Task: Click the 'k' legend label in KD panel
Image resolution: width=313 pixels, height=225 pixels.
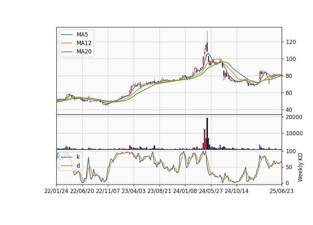Action: pos(78,157)
